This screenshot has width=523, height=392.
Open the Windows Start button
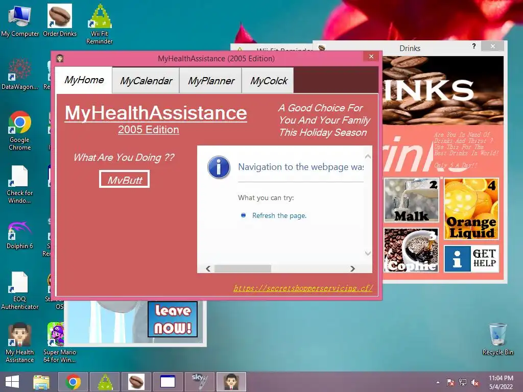pos(12,382)
